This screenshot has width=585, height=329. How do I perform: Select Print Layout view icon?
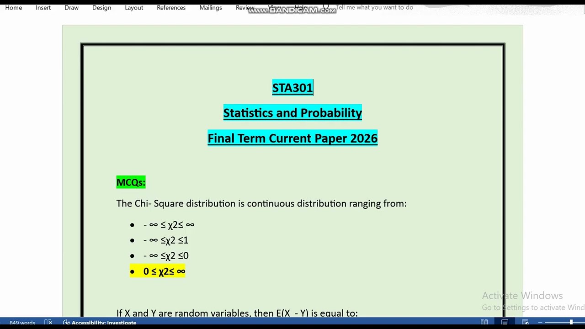505,323
